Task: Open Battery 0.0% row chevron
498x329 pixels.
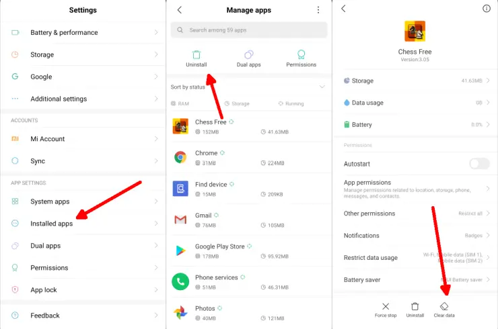Action: [x=488, y=125]
